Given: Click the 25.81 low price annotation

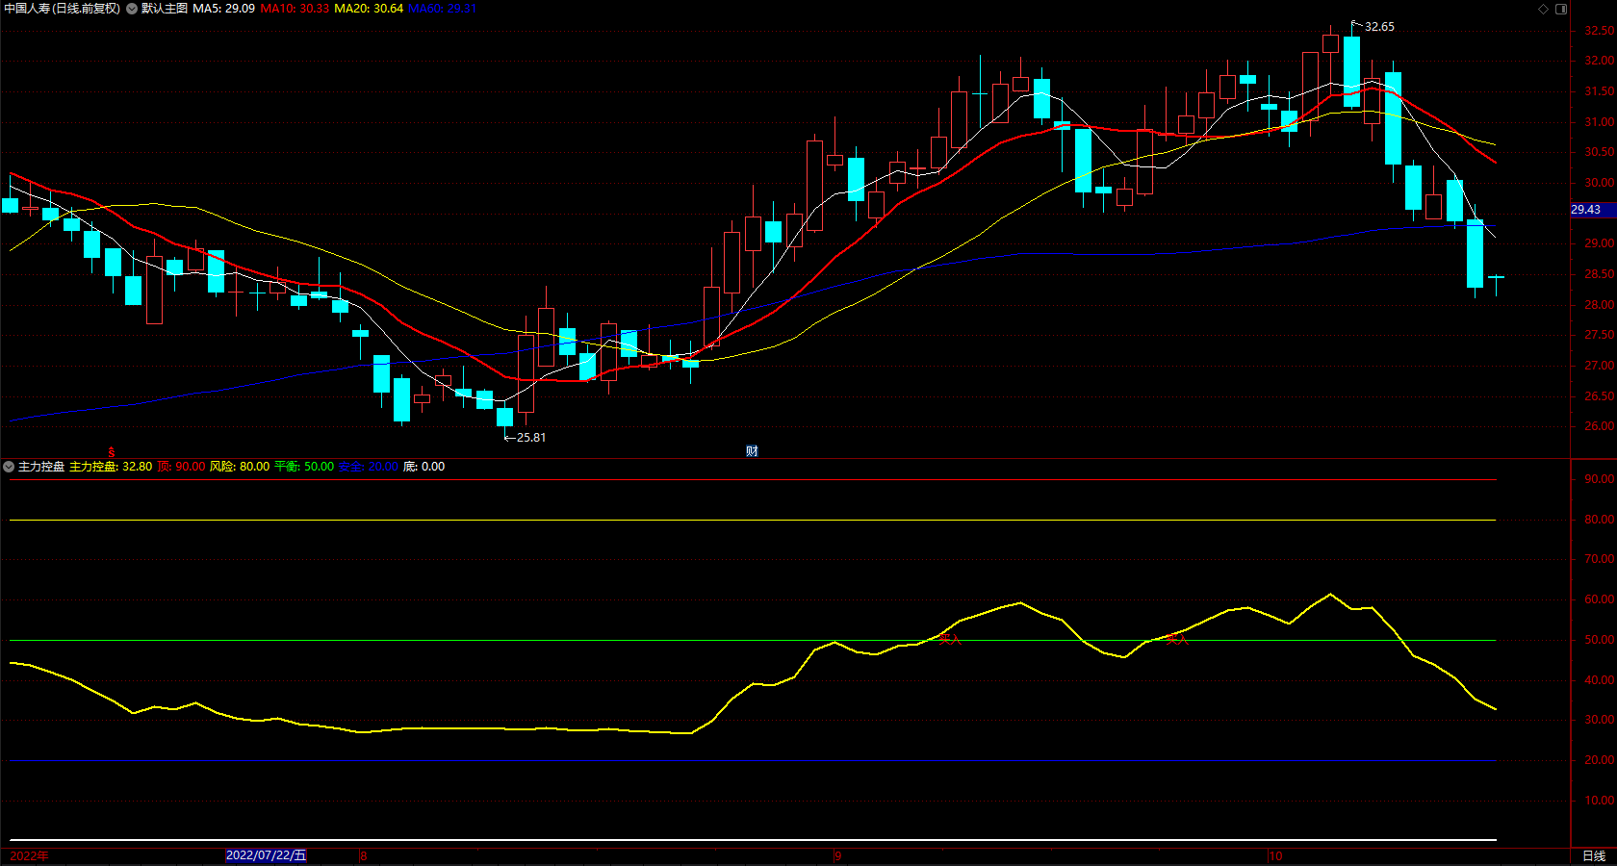Looking at the screenshot, I should coord(531,438).
